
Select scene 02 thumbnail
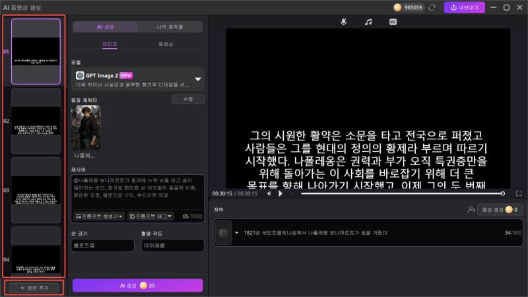click(x=36, y=121)
